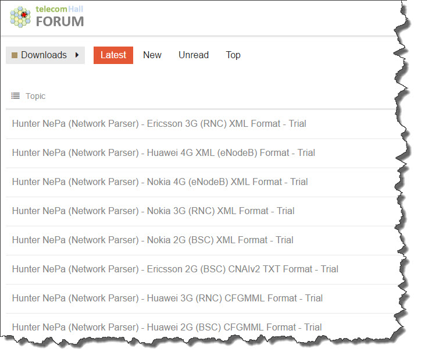Screen dimensions: 421x359
Task: Open the Nokia 4G (eNodeB) XML topic
Action: pyautogui.click(x=160, y=182)
